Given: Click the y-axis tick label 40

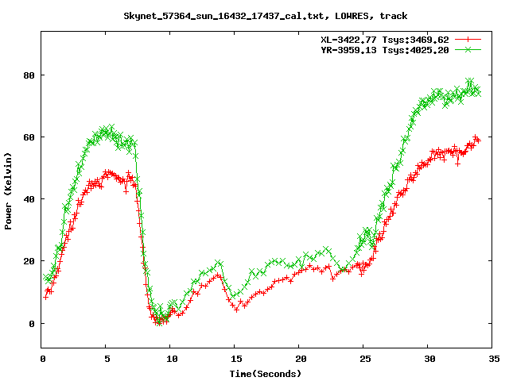Looking at the screenshot, I should tap(29, 199).
